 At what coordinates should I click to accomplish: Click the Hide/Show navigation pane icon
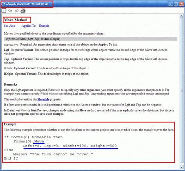click(4, 11)
